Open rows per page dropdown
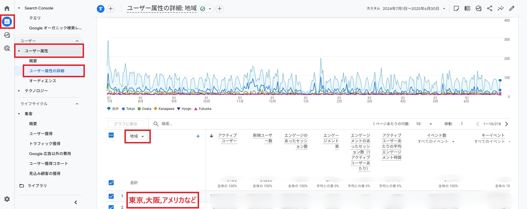Viewport: 527px width, 209px height. coord(424,124)
